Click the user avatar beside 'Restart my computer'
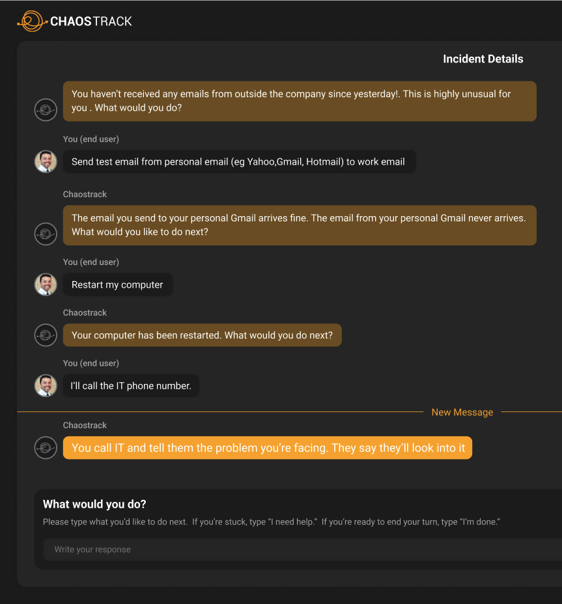 click(46, 284)
